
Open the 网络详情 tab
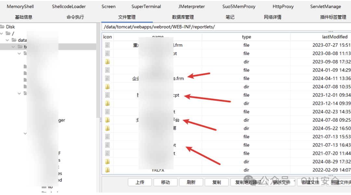tap(272, 17)
